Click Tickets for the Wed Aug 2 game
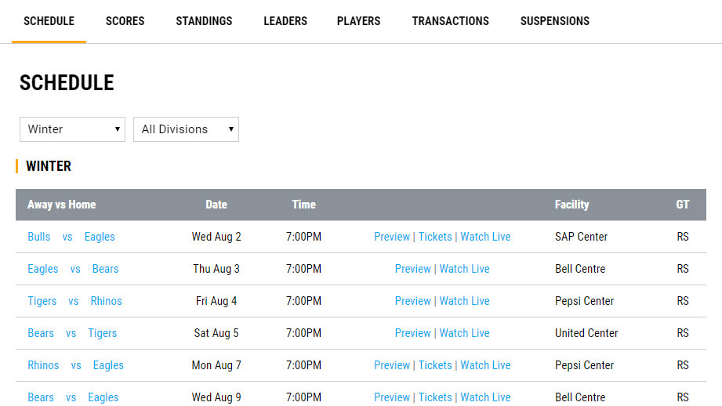This screenshot has height=406, width=722. 435,237
